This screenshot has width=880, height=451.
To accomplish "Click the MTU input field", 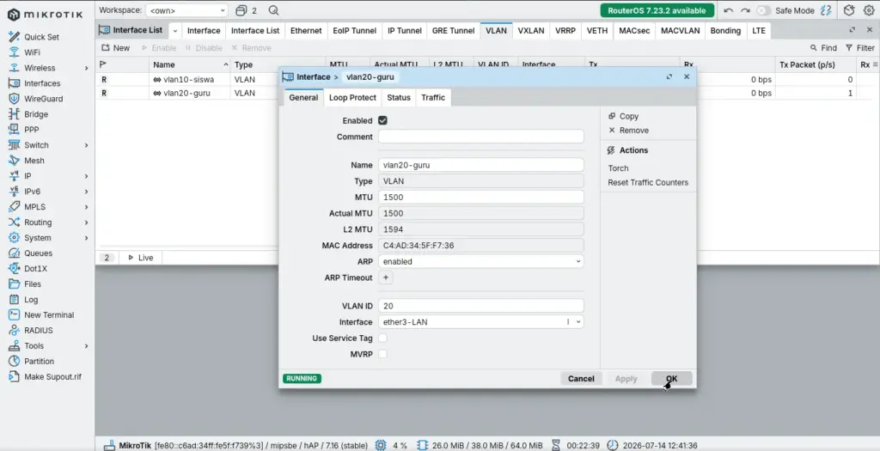I will pyautogui.click(x=481, y=198).
